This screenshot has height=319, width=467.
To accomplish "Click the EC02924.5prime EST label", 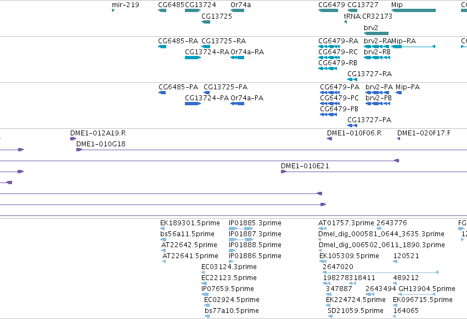I will tap(232, 300).
